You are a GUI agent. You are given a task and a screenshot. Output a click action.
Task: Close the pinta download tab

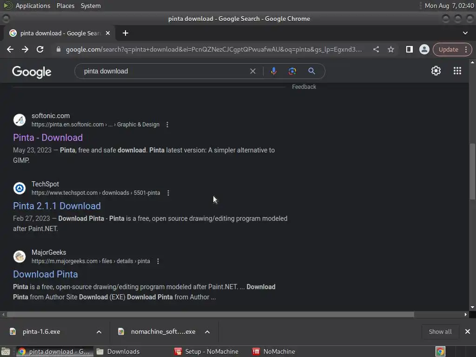tap(108, 33)
